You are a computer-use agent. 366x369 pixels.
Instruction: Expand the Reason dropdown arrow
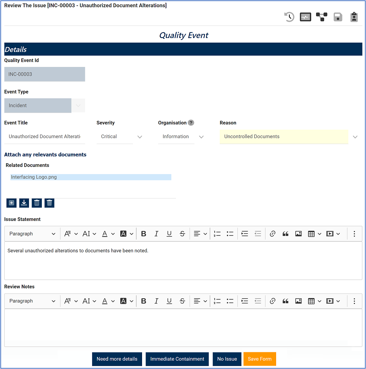tap(355, 137)
